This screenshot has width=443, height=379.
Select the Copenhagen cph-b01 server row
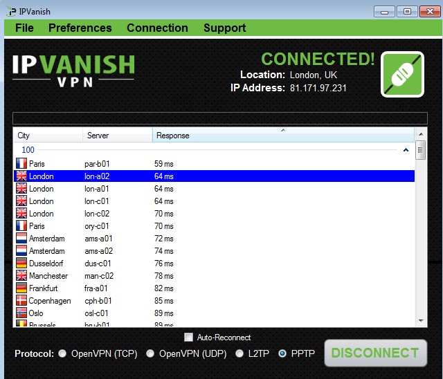[214, 300]
